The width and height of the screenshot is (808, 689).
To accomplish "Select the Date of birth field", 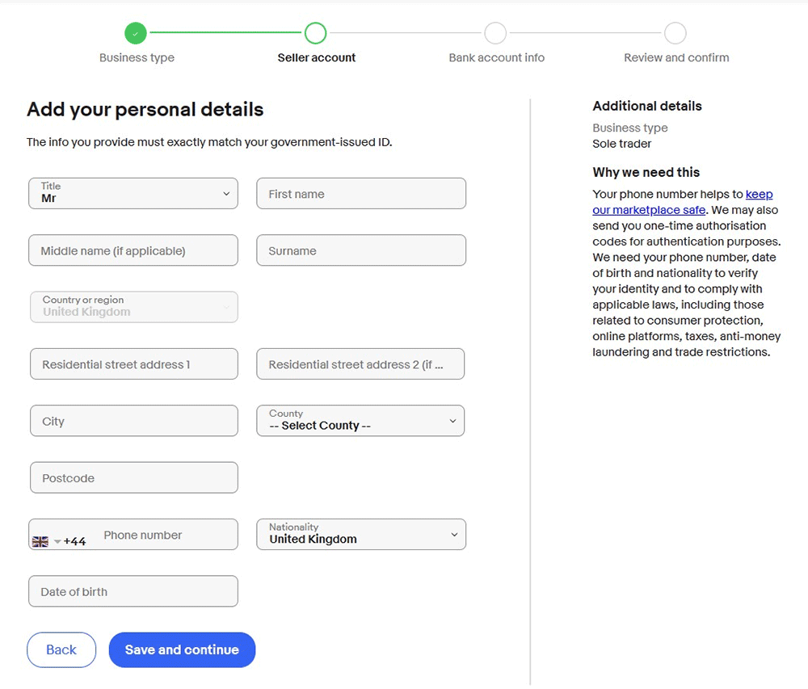I will [133, 591].
